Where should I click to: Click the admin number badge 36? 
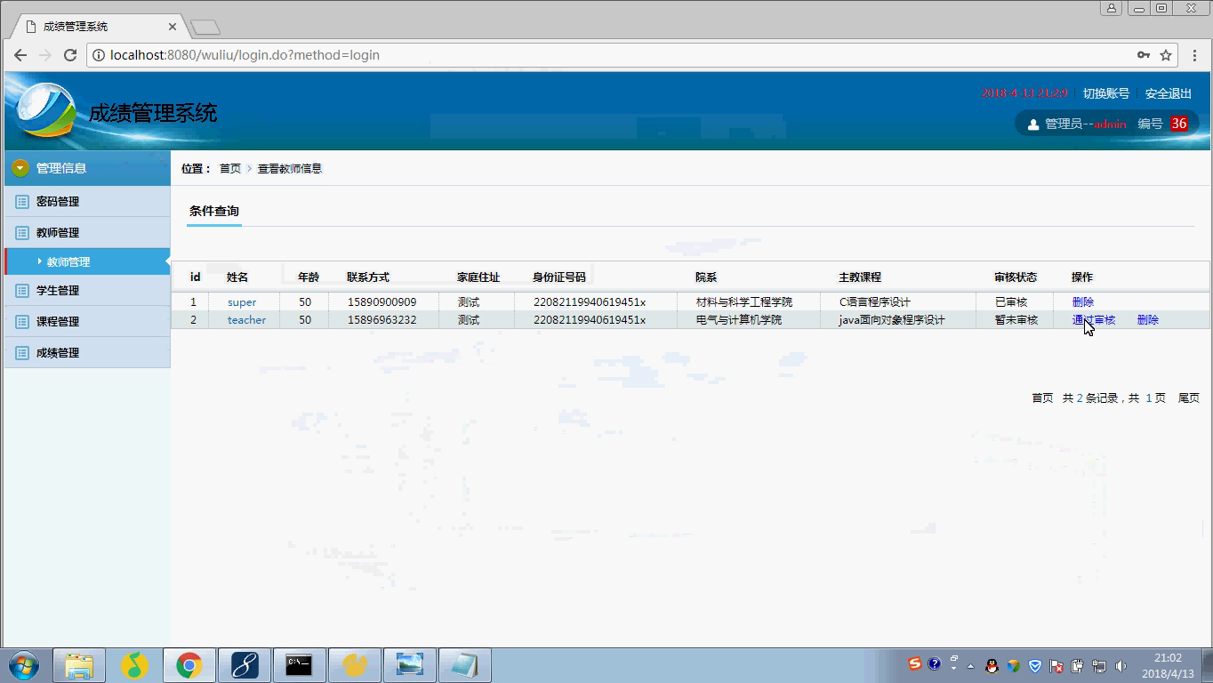(1179, 125)
